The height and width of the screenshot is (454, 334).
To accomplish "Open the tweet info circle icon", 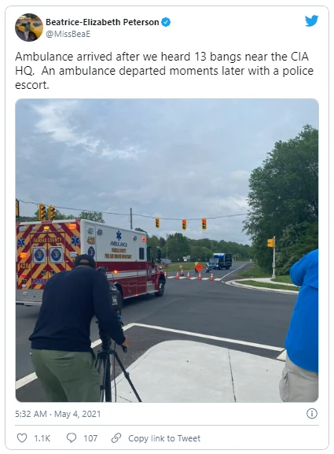I will tap(312, 413).
